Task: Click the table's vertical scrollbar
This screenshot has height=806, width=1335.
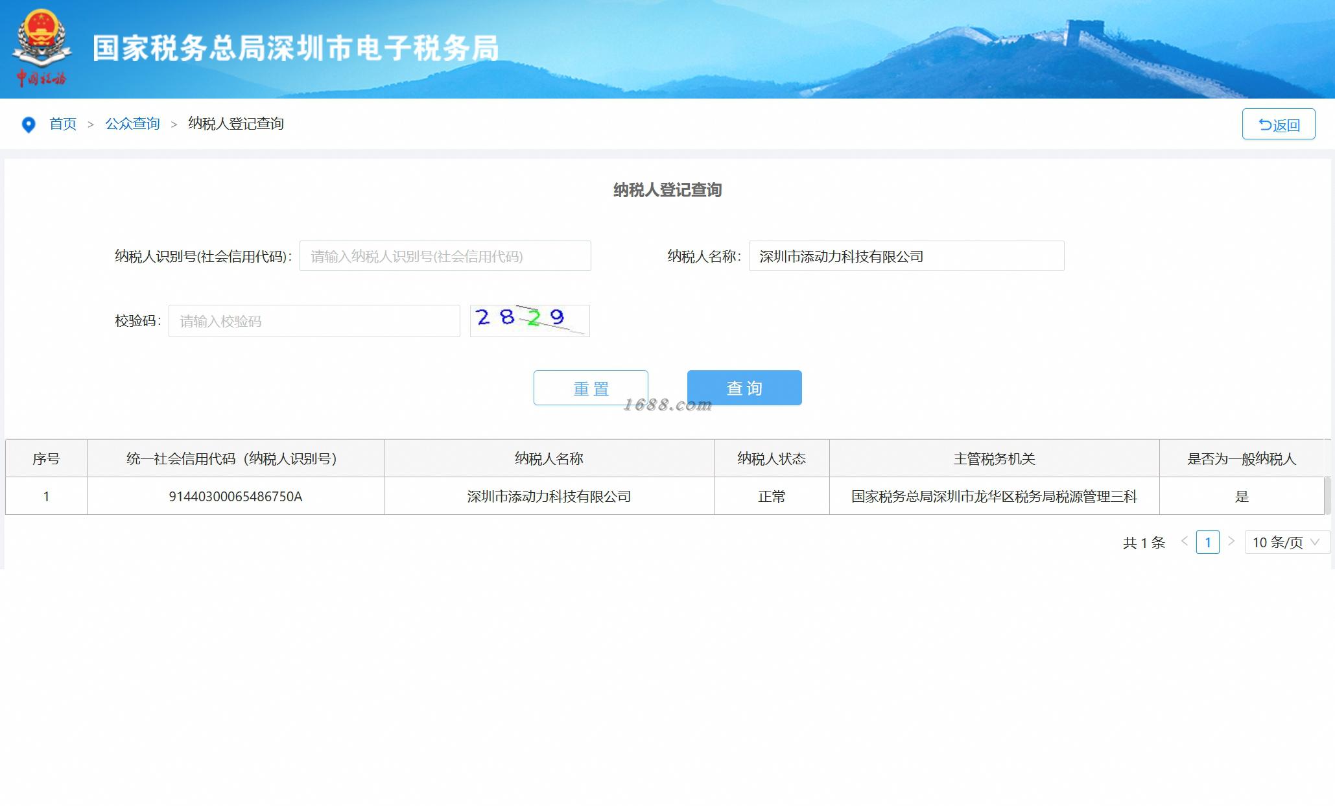Action: coord(1327,495)
